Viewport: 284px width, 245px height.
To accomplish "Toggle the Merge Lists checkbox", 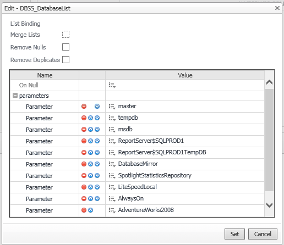I will point(65,35).
